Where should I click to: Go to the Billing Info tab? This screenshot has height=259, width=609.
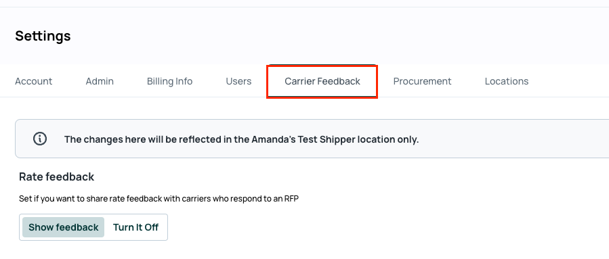click(170, 81)
